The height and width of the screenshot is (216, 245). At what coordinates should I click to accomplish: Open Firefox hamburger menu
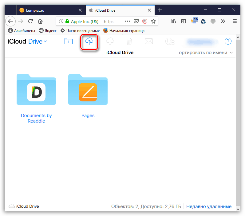point(235,21)
